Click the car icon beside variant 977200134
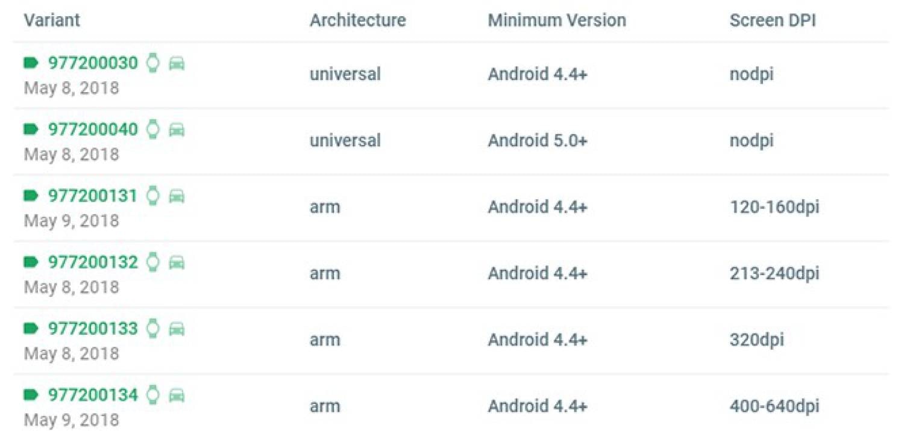The image size is (904, 431). 177,395
